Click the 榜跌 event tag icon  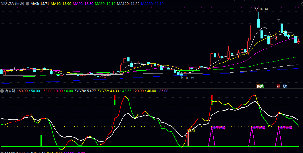260,86
